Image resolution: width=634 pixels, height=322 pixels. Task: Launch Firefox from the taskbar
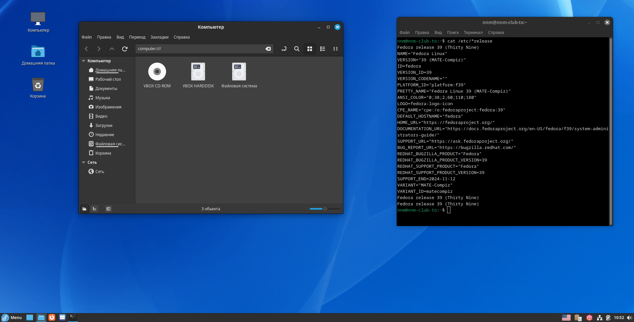pyautogui.click(x=52, y=317)
